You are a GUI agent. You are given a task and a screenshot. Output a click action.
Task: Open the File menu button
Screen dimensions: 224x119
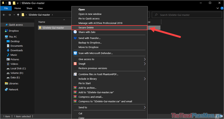[x=6, y=8]
